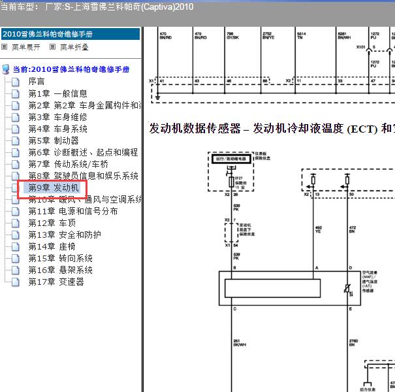Click the MAF/IAT sensor label 空气流量
395x392 pixels.
tap(370, 282)
